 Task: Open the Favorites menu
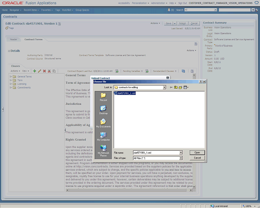pos(47,10)
